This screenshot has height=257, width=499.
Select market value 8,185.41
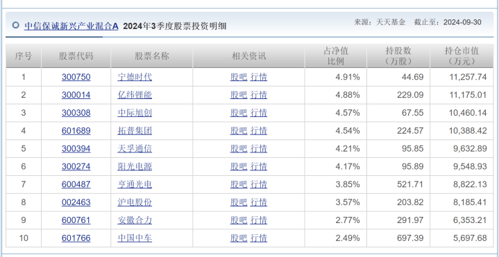coord(470,202)
